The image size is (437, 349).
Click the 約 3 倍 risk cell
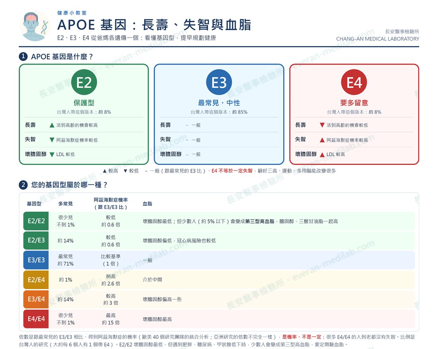111,303
